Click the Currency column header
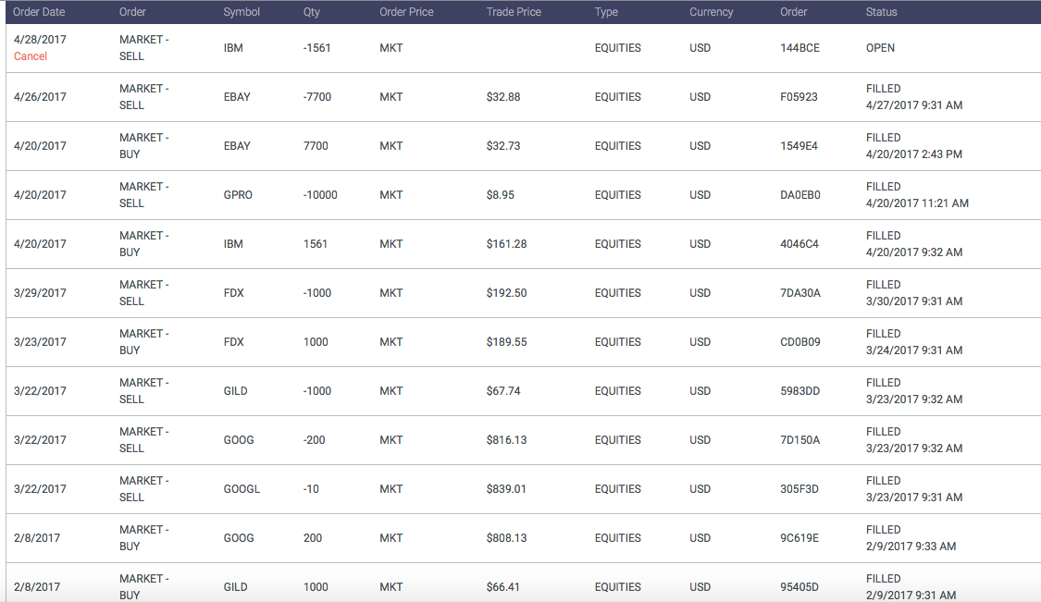The image size is (1041, 602). coord(711,12)
